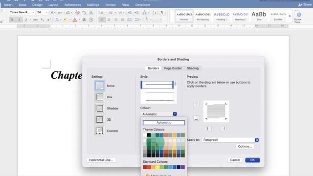
Task: Pick the purple standard colour swatch
Action: [183, 167]
